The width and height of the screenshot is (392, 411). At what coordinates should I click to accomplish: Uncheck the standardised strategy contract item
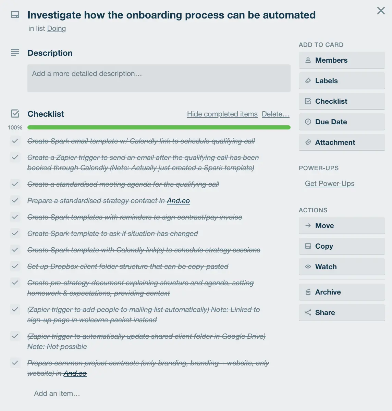point(15,200)
